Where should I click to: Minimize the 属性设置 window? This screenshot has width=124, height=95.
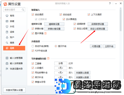point(116,3)
